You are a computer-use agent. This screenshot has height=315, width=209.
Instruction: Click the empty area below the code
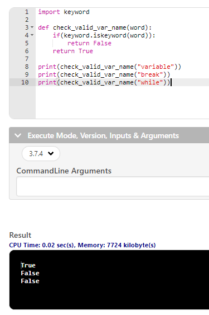point(122,102)
